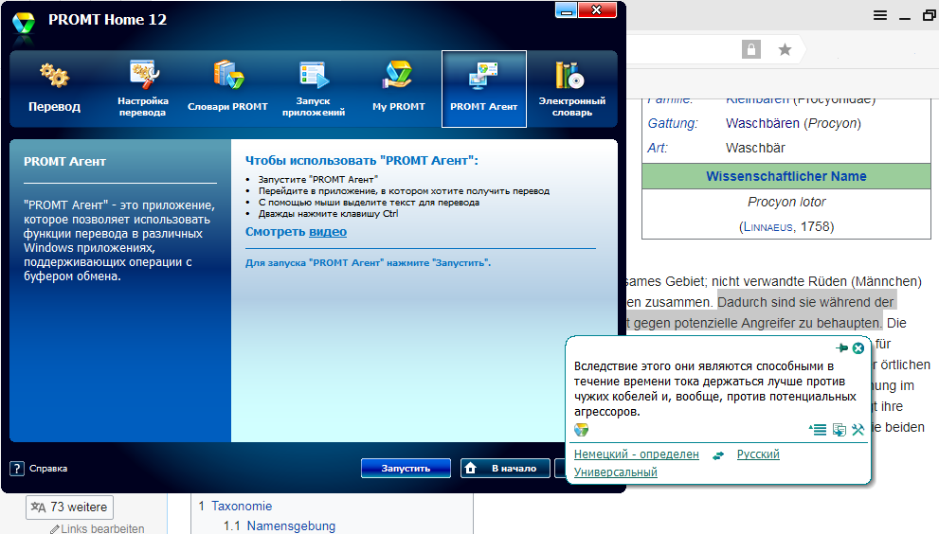The width and height of the screenshot is (939, 534).
Task: Follow the видео link
Action: pyautogui.click(x=328, y=232)
